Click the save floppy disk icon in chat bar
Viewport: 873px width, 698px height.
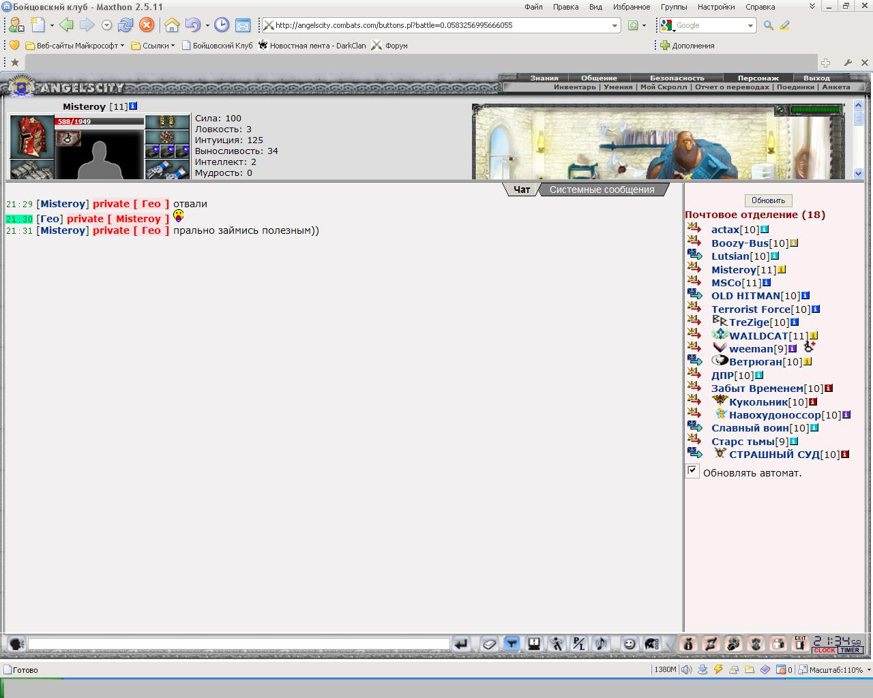534,643
